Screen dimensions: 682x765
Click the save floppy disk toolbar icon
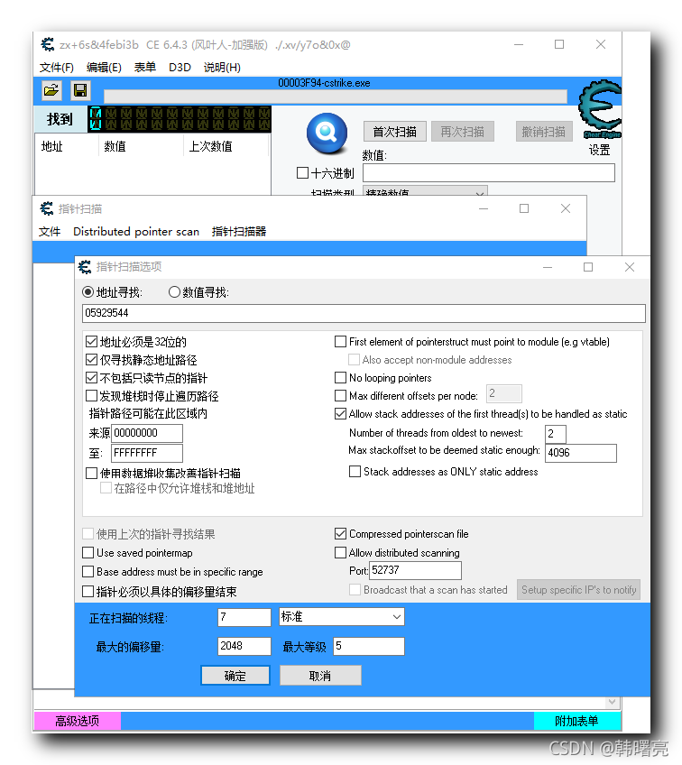80,91
